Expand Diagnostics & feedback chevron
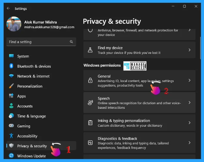This screenshot has height=162, width=204. pos(190,143)
